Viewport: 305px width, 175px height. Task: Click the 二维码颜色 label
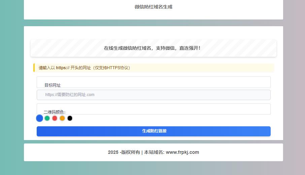click(x=55, y=112)
